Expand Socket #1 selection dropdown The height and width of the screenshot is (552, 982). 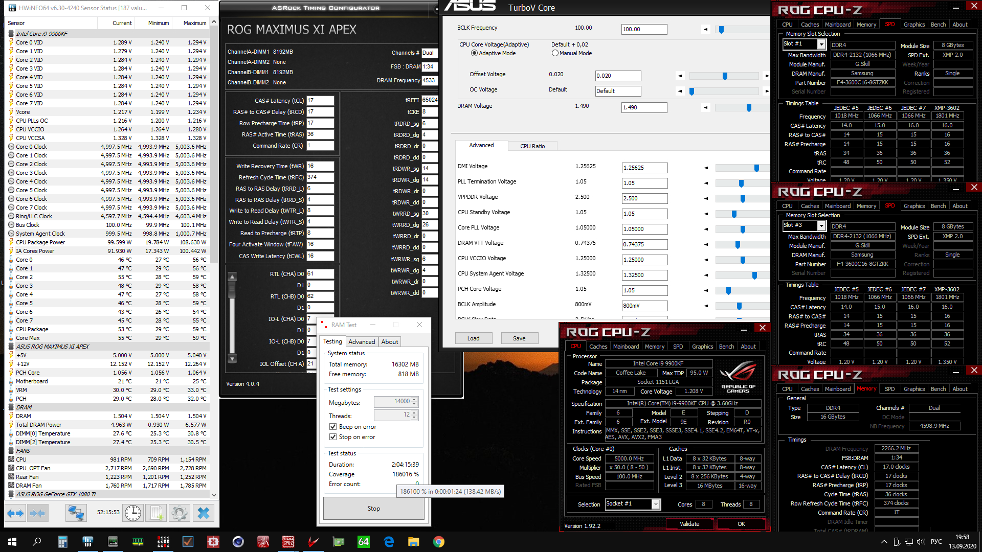[655, 504]
